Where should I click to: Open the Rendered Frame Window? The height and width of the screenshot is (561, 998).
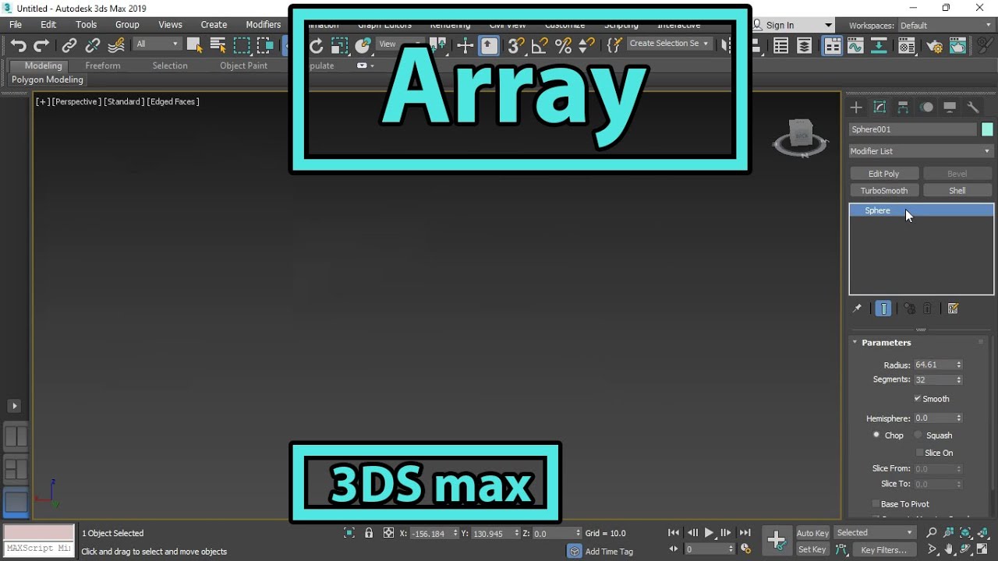(x=958, y=46)
